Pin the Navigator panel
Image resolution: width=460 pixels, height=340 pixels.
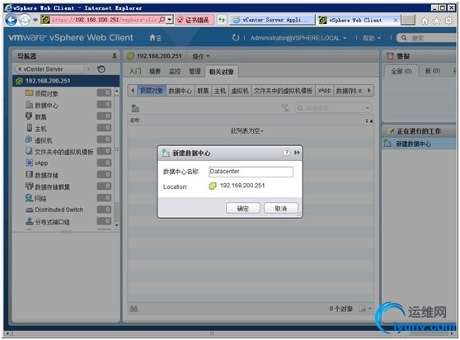tap(115, 56)
